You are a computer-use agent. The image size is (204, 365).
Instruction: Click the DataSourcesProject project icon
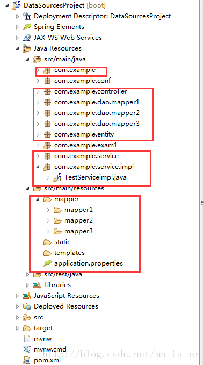(17, 5)
